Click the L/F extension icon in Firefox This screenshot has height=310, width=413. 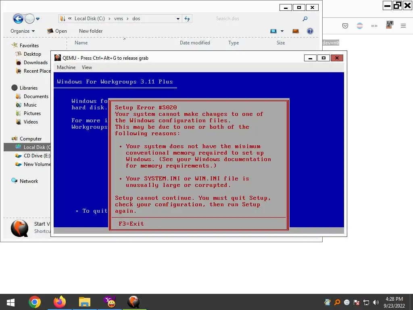tap(390, 25)
